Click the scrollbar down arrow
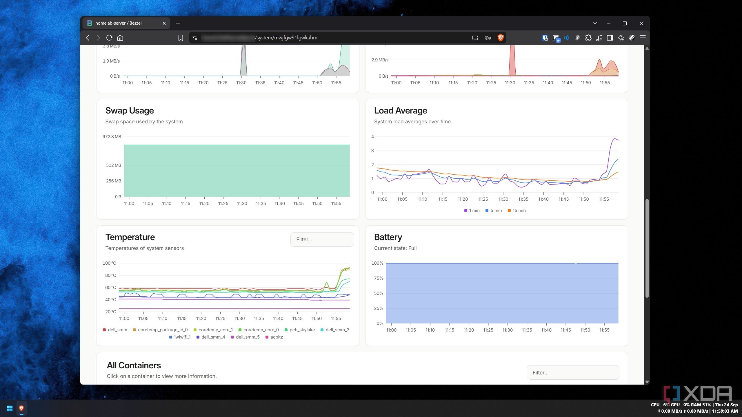The image size is (742, 417). [x=647, y=382]
